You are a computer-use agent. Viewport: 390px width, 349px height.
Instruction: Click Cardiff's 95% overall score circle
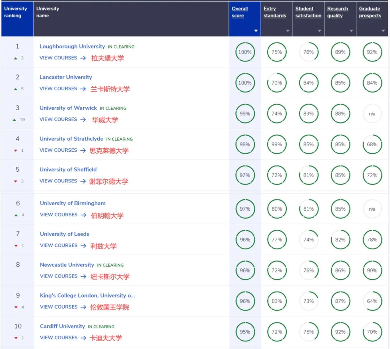[245, 332]
